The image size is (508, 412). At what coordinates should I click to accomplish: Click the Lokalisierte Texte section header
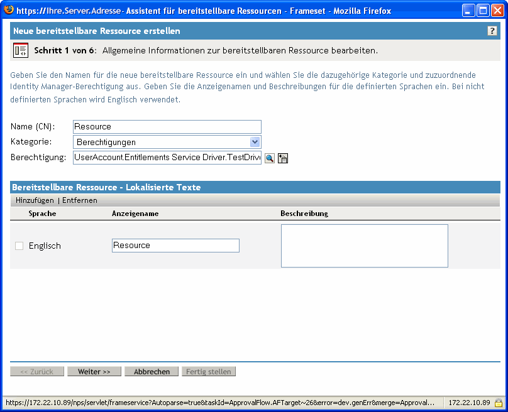click(x=106, y=187)
